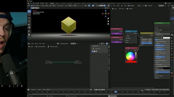The image size is (174, 97).
Task: Click Material breadcrumb in shader editor
Action: [130, 9]
